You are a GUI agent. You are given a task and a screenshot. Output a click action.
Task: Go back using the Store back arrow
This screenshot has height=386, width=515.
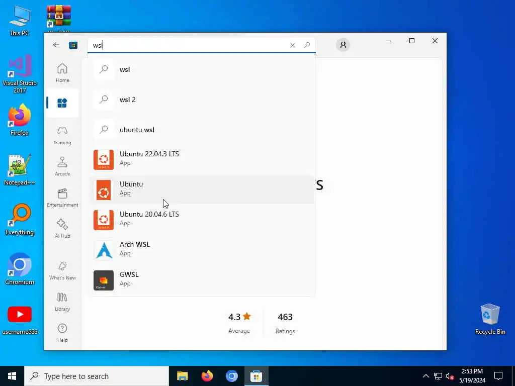point(56,45)
